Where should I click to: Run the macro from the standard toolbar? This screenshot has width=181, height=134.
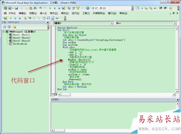50,8
